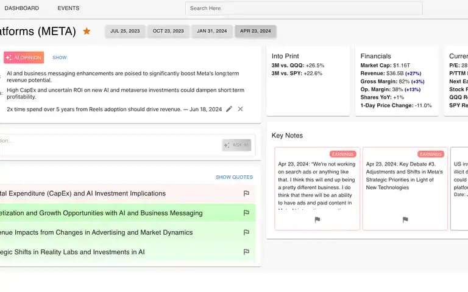The height and width of the screenshot is (292, 468).
Task: Select the APR 23, 2024 date tab
Action: (255, 31)
